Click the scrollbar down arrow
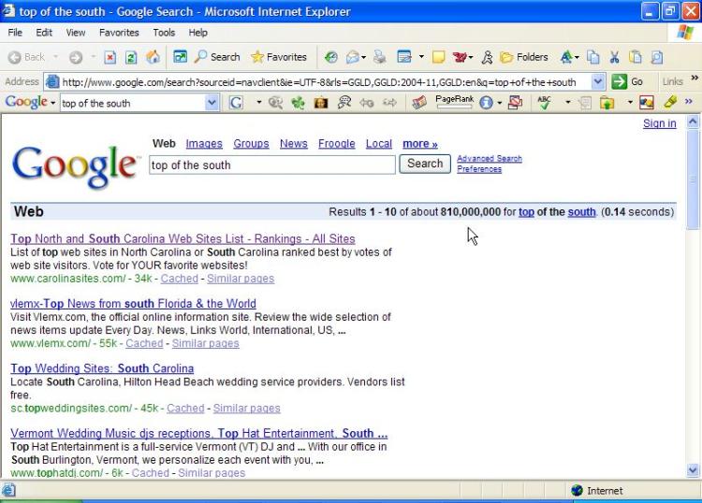The height and width of the screenshot is (503, 702). coord(693,470)
